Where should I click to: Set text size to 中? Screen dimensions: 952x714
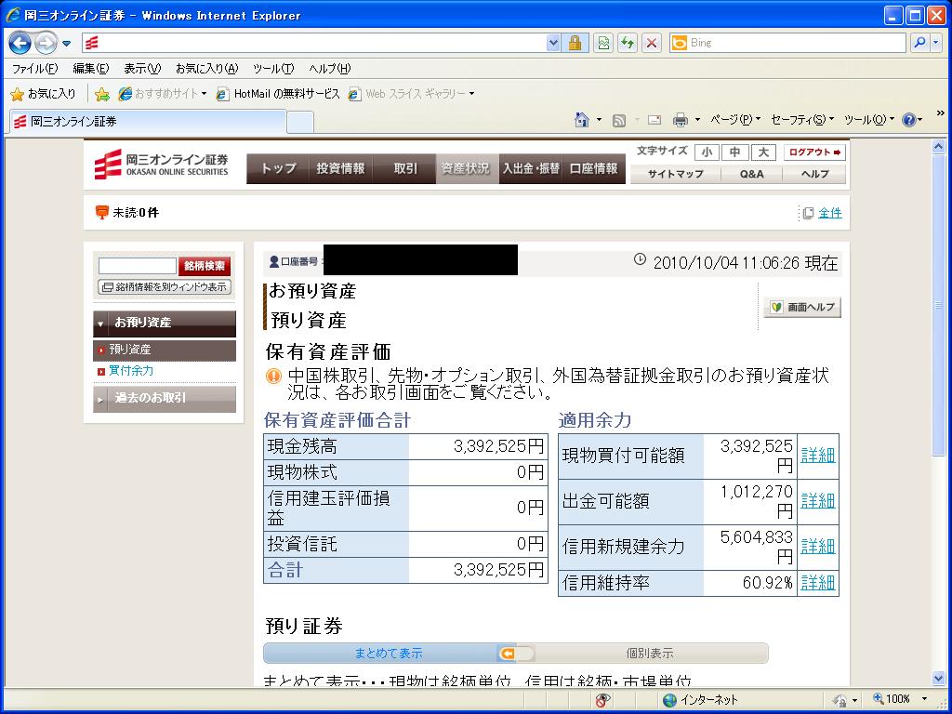click(734, 152)
